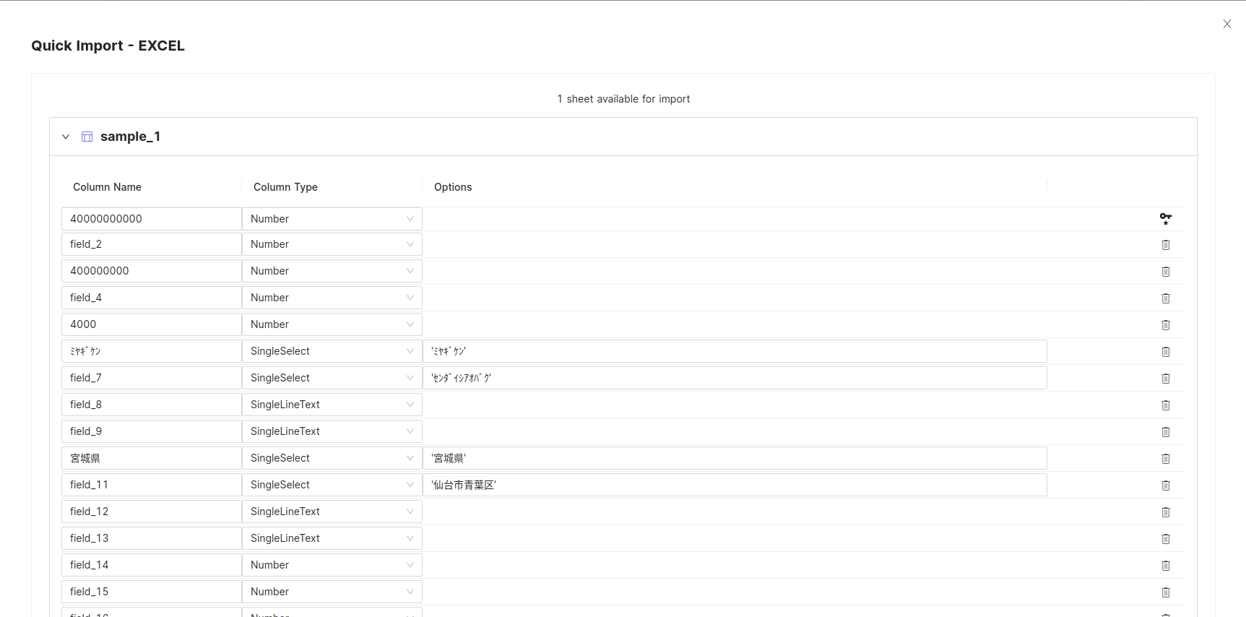Remove the field_4 column with trash icon

pos(1165,298)
